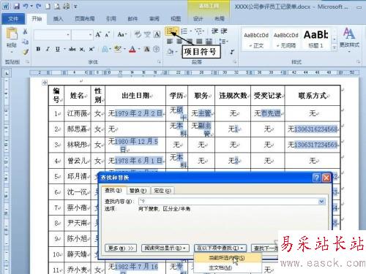Select the 标题 1 style
Image resolution: width=366 pixels, height=274 pixels.
coord(316,40)
